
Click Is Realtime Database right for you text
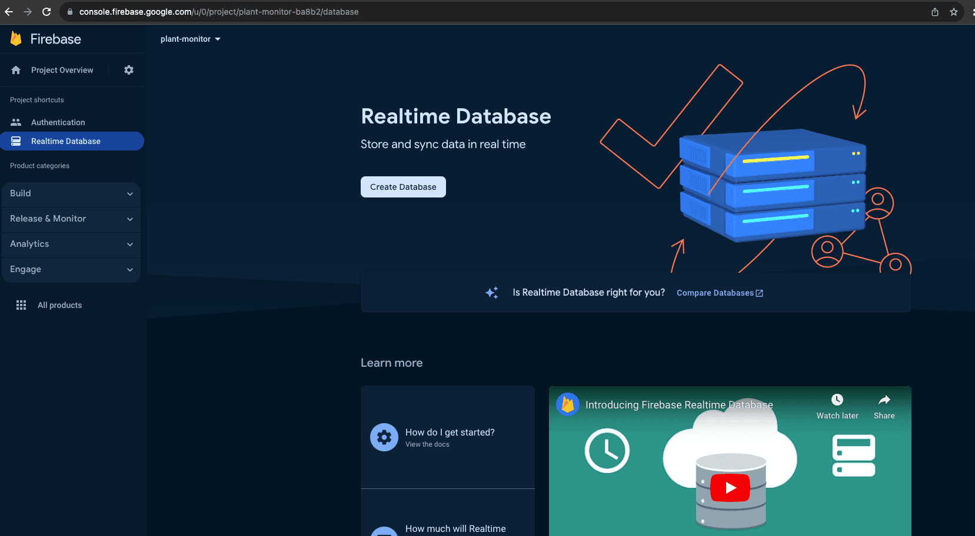589,292
